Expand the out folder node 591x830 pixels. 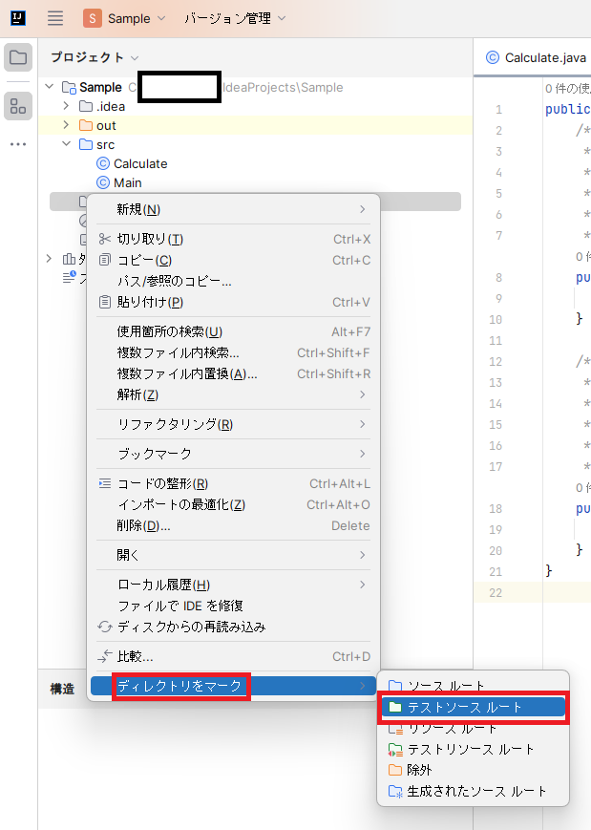(66, 125)
